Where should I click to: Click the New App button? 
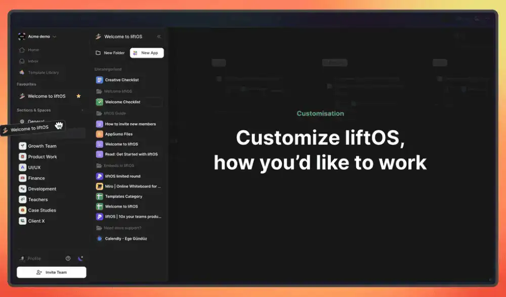pyautogui.click(x=147, y=53)
